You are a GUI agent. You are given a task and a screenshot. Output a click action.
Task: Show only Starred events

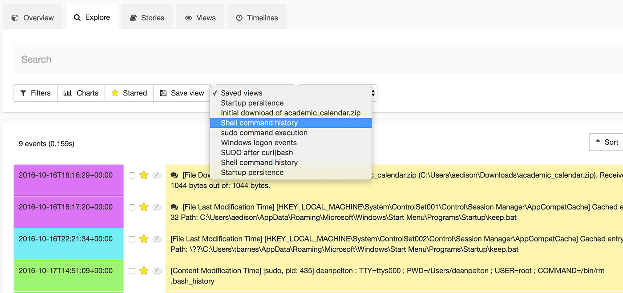tap(129, 93)
